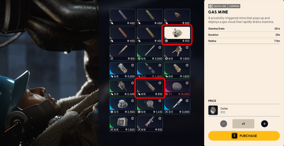Select the highlighted Gas Mine item
This screenshot has width=284, height=146.
click(x=177, y=35)
